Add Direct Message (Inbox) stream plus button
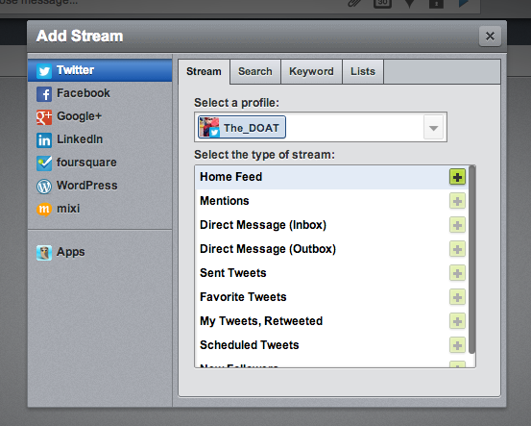The height and width of the screenshot is (426, 531). (x=457, y=225)
